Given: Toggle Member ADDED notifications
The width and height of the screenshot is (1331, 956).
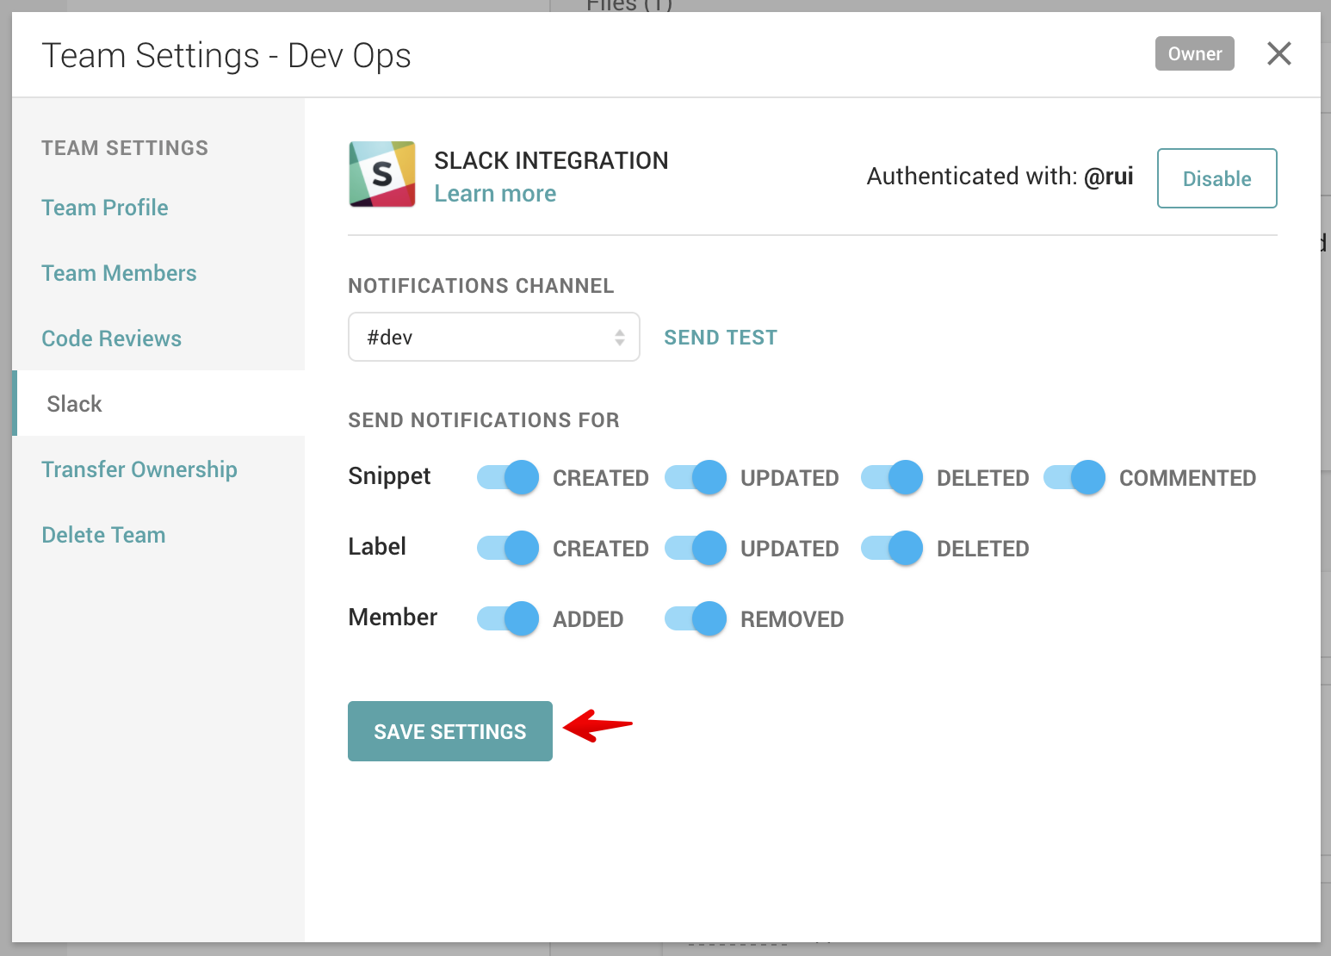Looking at the screenshot, I should [x=508, y=618].
